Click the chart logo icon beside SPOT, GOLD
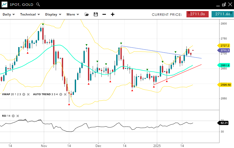This screenshot has width=234, height=148. coord(4,4)
